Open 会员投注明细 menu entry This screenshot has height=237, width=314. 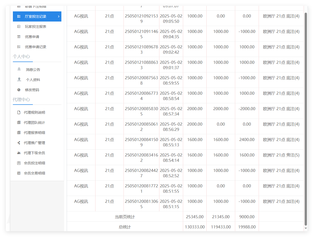coord(34,163)
